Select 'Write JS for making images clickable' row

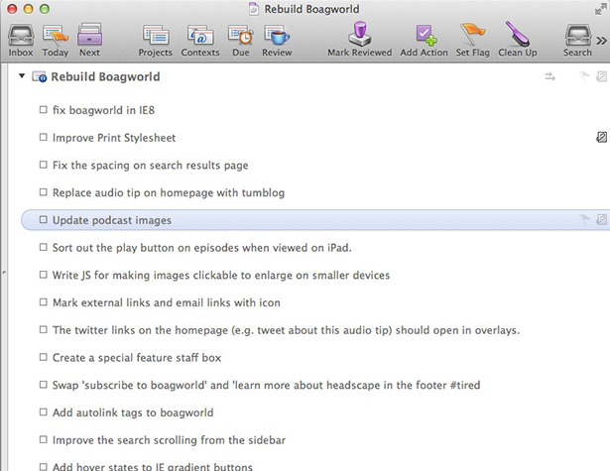coord(221,276)
